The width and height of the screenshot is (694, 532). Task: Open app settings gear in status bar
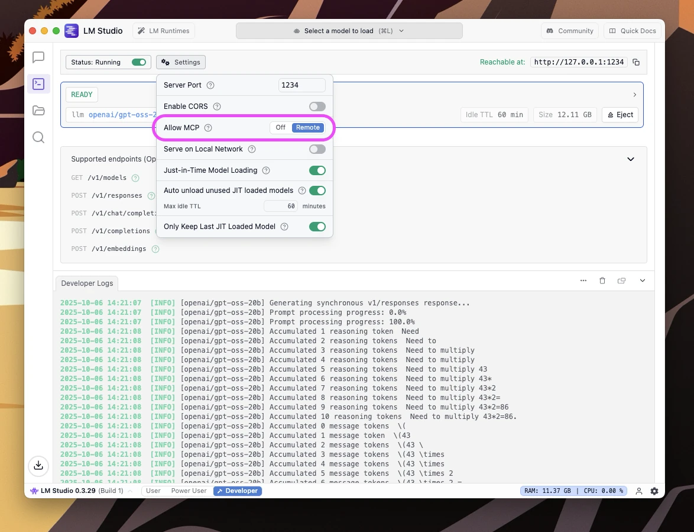point(654,491)
